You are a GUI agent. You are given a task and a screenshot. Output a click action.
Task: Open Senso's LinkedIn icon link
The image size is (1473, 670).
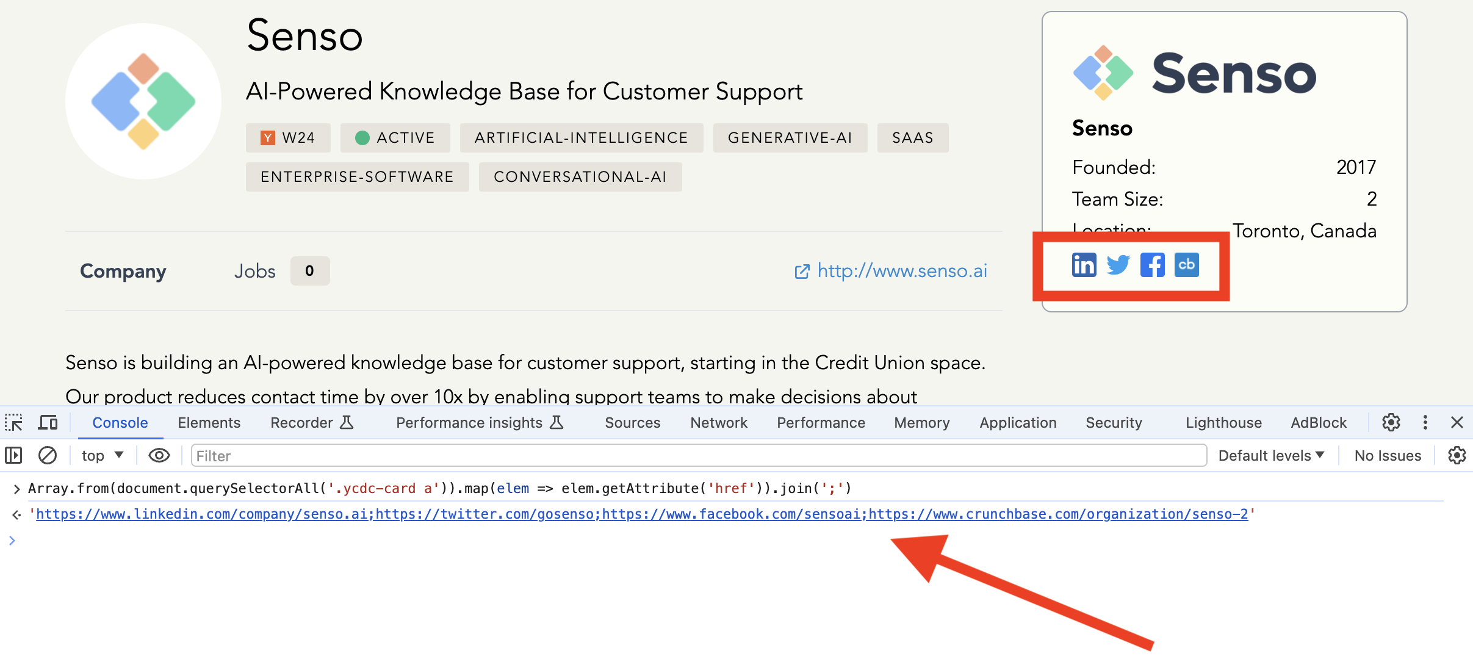(x=1084, y=265)
